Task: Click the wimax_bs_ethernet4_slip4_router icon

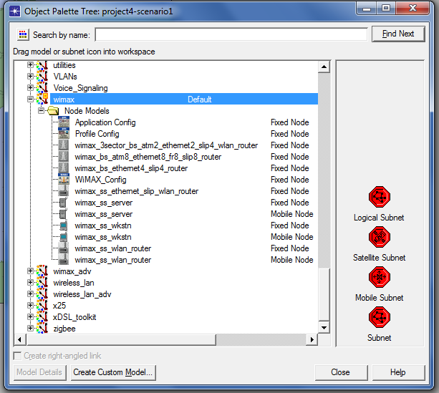Action: (x=64, y=168)
